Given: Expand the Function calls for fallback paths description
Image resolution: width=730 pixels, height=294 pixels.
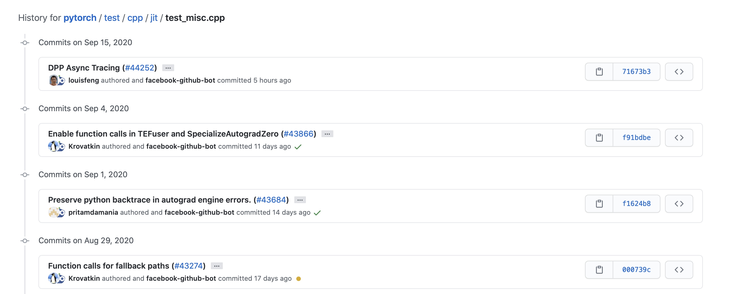Looking at the screenshot, I should click(217, 266).
